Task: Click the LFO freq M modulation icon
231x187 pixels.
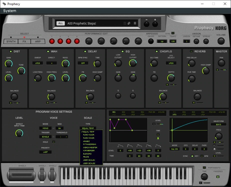Action: (x=214, y=142)
